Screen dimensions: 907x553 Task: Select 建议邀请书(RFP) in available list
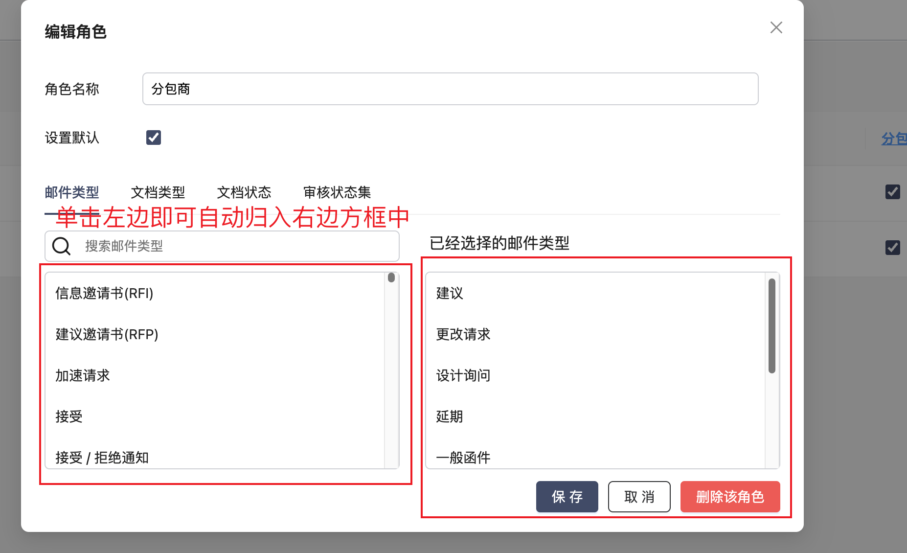(107, 334)
